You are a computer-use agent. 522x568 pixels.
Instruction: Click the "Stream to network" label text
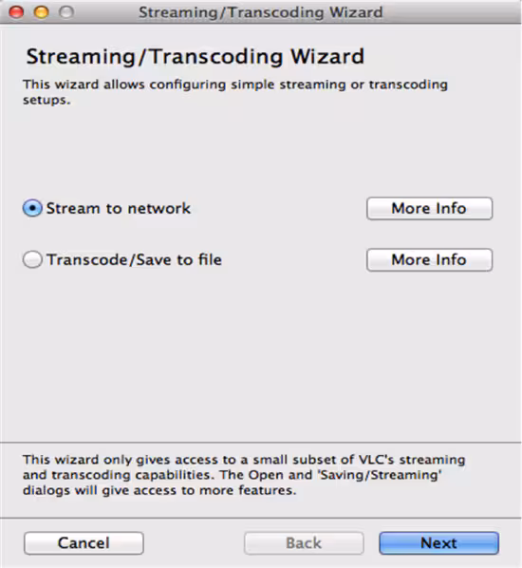click(x=118, y=208)
